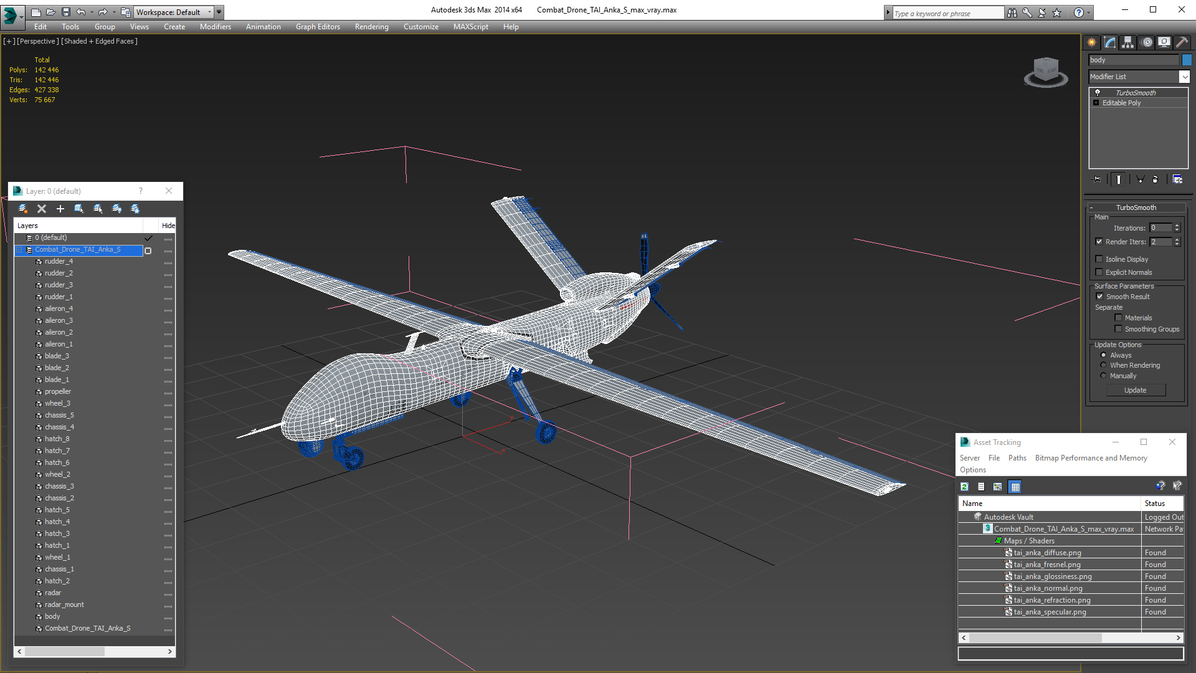Viewport: 1196px width, 673px height.
Task: Open the Create command panel tab
Action: click(x=1092, y=42)
